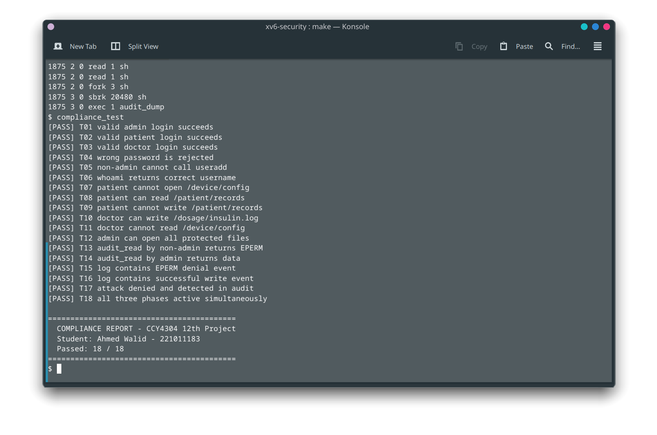The width and height of the screenshot is (657, 435).
Task: Click the Split View icon
Action: (116, 46)
